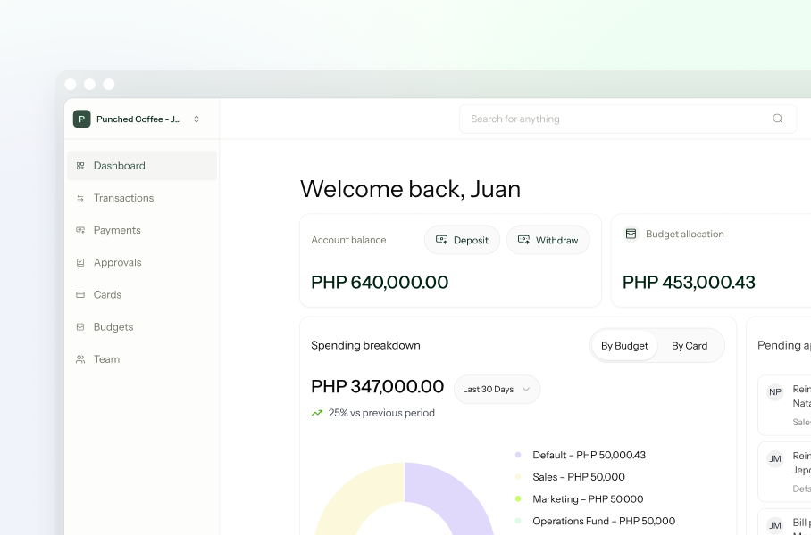This screenshot has width=811, height=535.
Task: Click the Budget allocation wallet icon
Action: pos(631,234)
